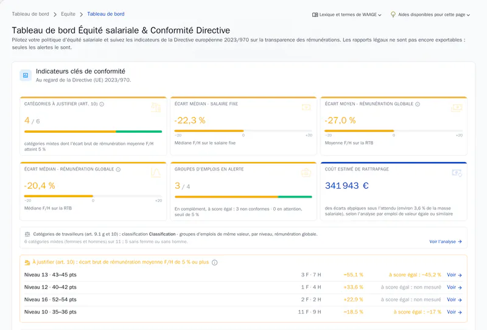Click the '3 F · 7 H' headcount
This screenshot has height=330, width=487.
[x=311, y=275]
